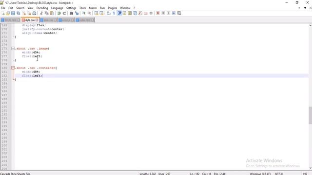
Task: Start macro recording with red record icon
Action: [x=158, y=13]
